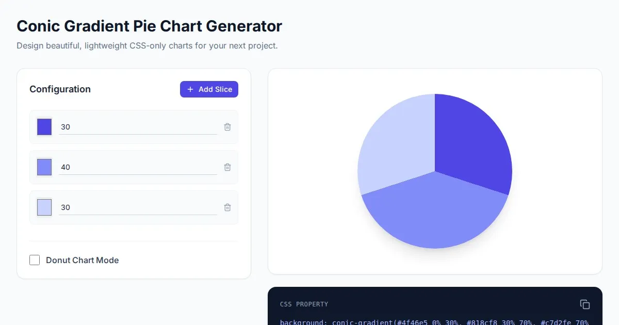Screen dimensions: 619x325
Task: Pick the light lavender color swatch
Action: pyautogui.click(x=44, y=207)
